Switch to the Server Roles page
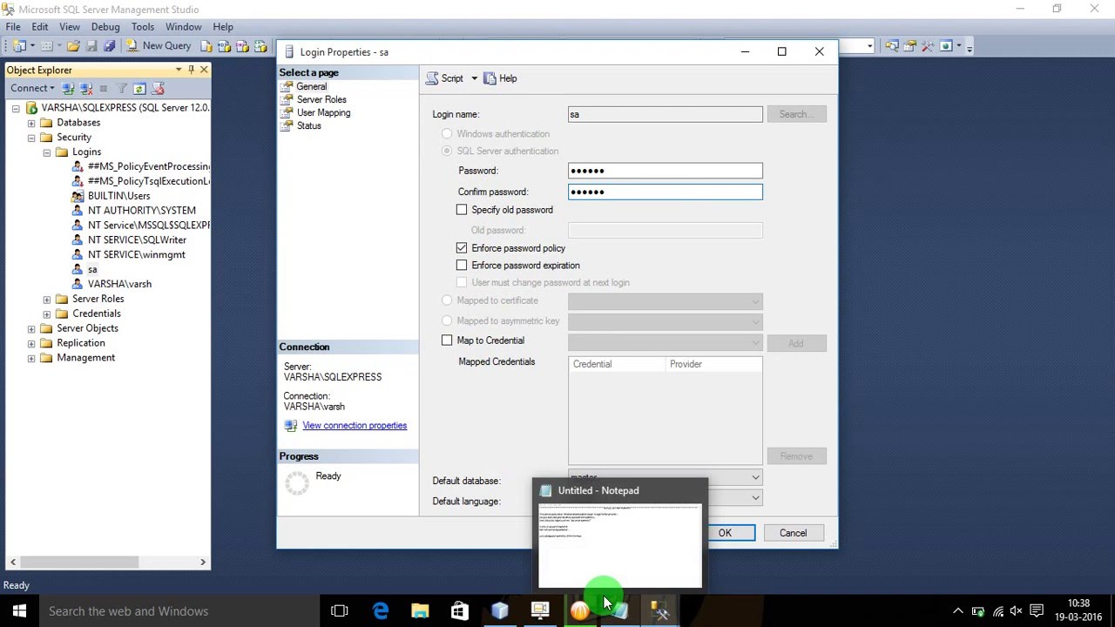1115x627 pixels. pyautogui.click(x=321, y=99)
